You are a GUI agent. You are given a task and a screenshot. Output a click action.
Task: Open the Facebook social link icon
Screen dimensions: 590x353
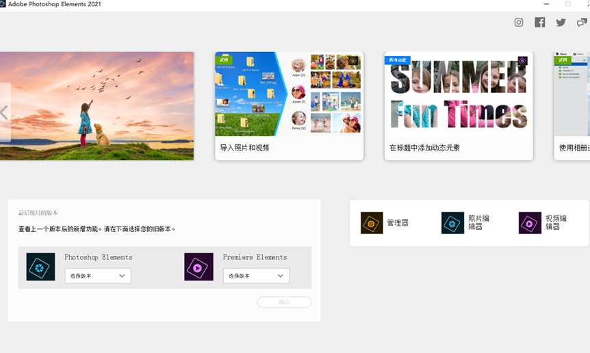pos(539,23)
